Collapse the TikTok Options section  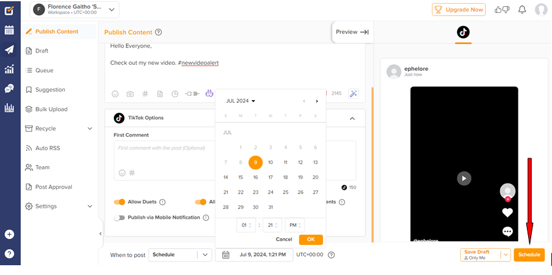coord(352,119)
